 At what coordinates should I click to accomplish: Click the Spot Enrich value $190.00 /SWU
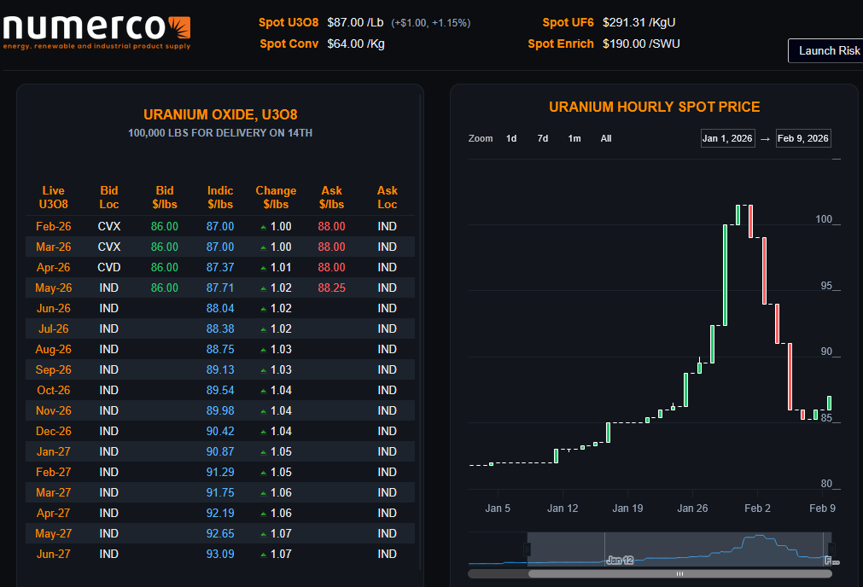pos(641,44)
